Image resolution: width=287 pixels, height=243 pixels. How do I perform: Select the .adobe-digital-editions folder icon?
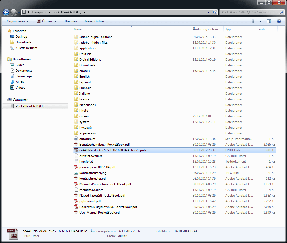click(x=76, y=37)
